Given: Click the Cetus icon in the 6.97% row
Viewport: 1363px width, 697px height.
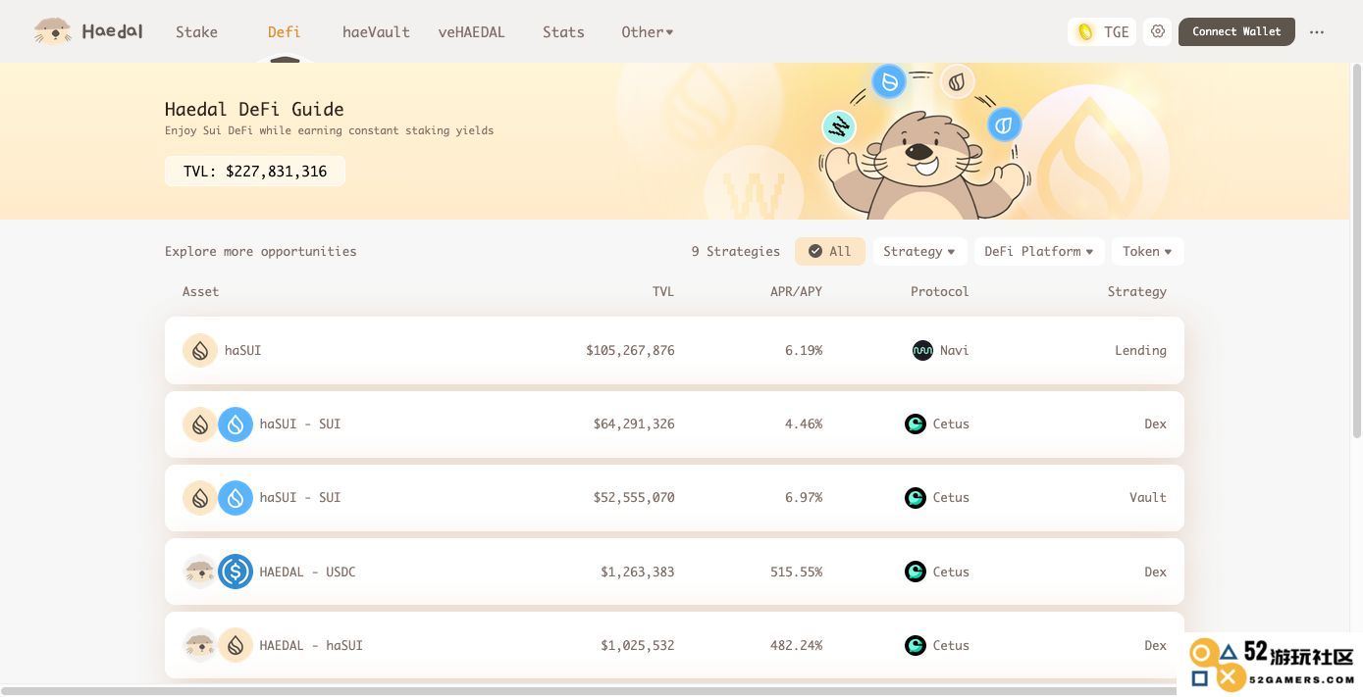Looking at the screenshot, I should (x=916, y=498).
